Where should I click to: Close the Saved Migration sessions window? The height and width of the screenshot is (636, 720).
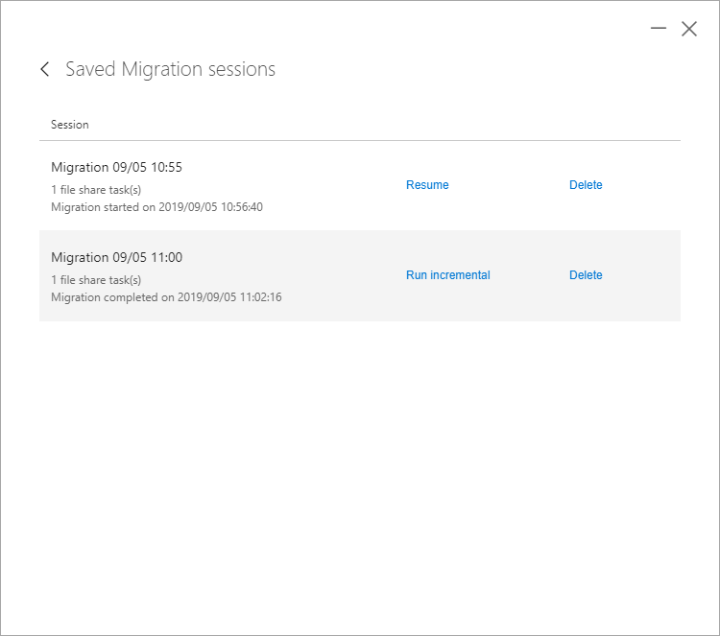[688, 29]
